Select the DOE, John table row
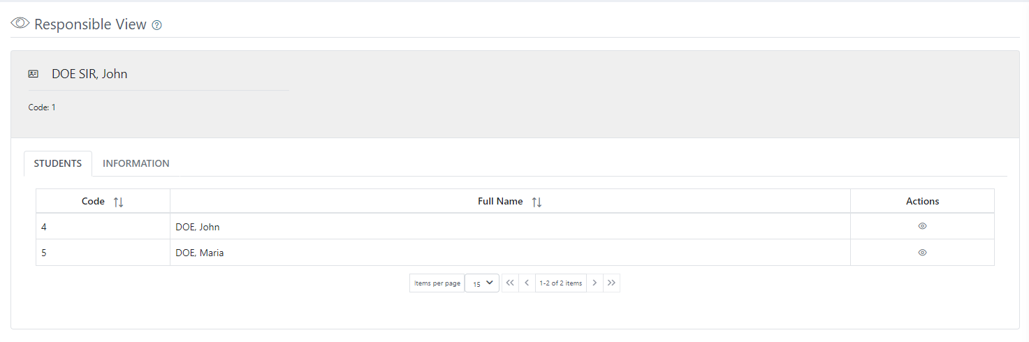1029x342 pixels. (x=515, y=226)
